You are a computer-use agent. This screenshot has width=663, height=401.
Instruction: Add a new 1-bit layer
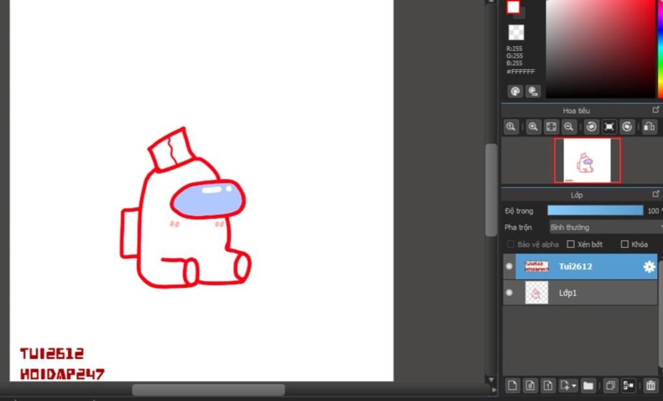click(548, 385)
